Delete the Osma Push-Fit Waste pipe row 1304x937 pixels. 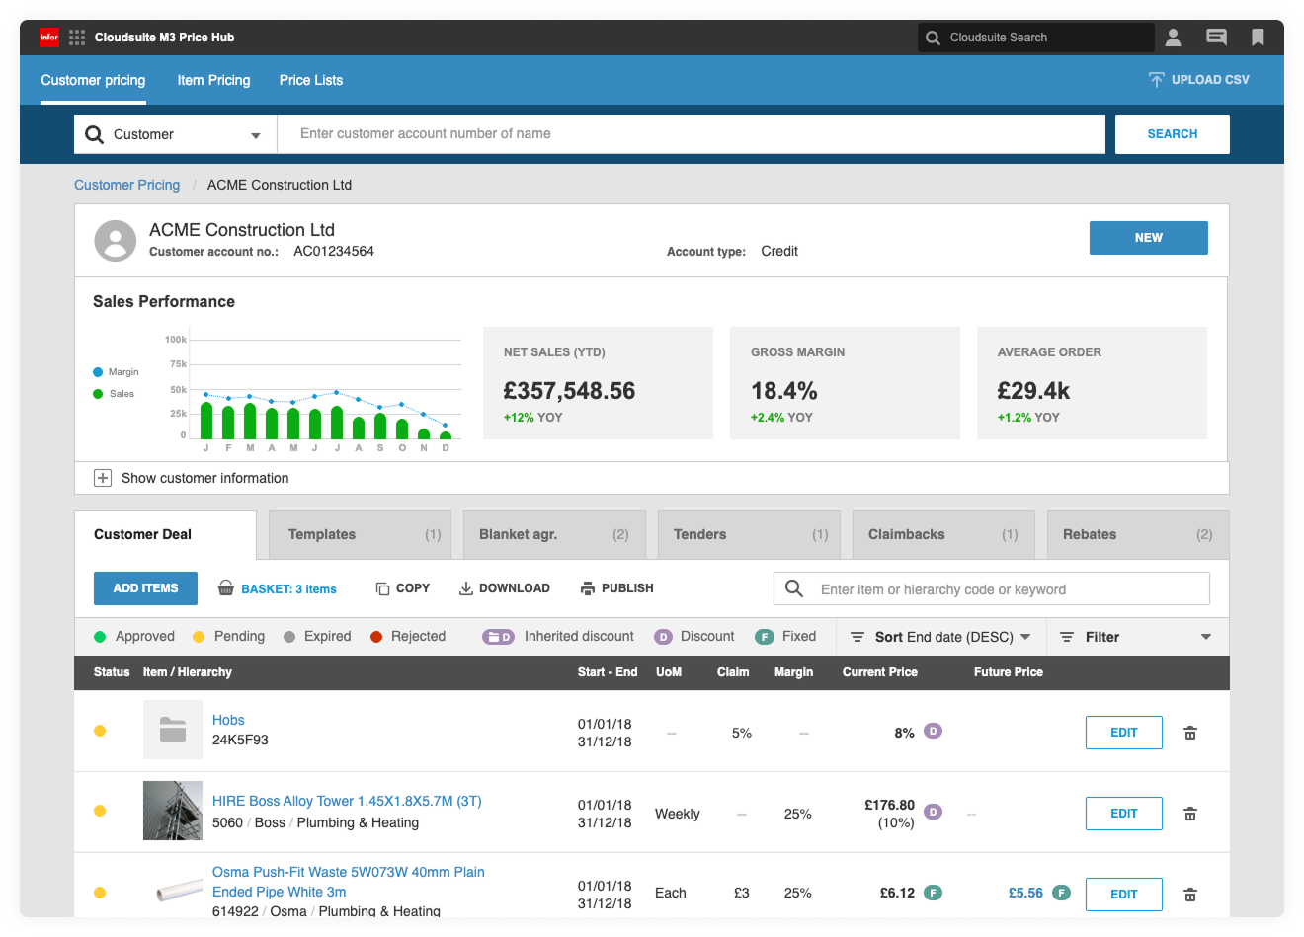click(x=1190, y=895)
